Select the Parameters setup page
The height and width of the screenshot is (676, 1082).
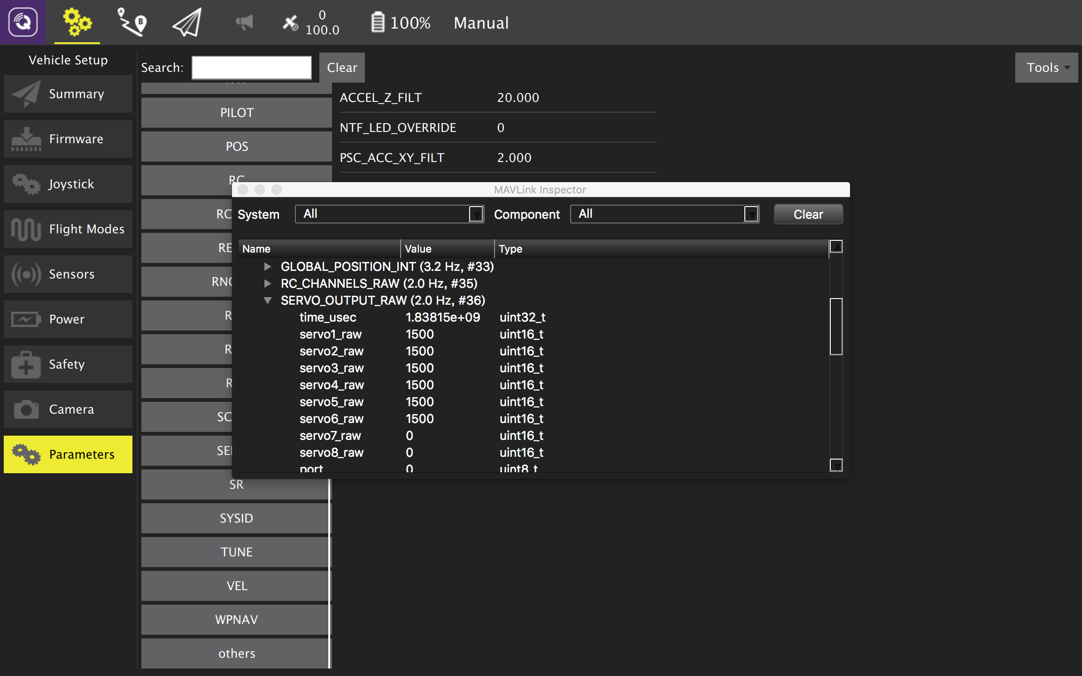click(68, 454)
